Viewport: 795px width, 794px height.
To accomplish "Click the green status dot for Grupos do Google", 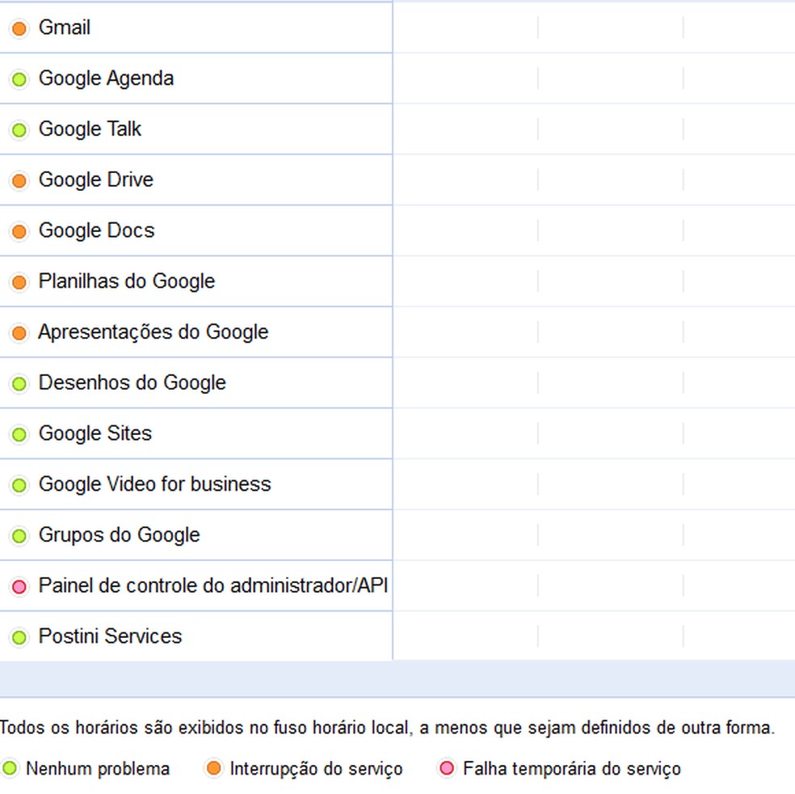I will point(19,535).
